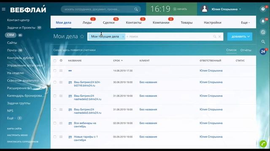Screen dimensions: 270x151
Task: Sort by СРОК column header
Action: click(x=118, y=60)
